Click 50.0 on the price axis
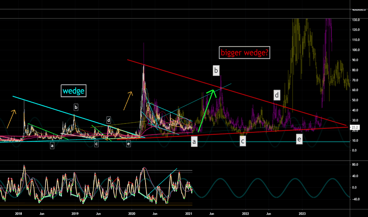The image size is (368, 217). coord(355,100)
